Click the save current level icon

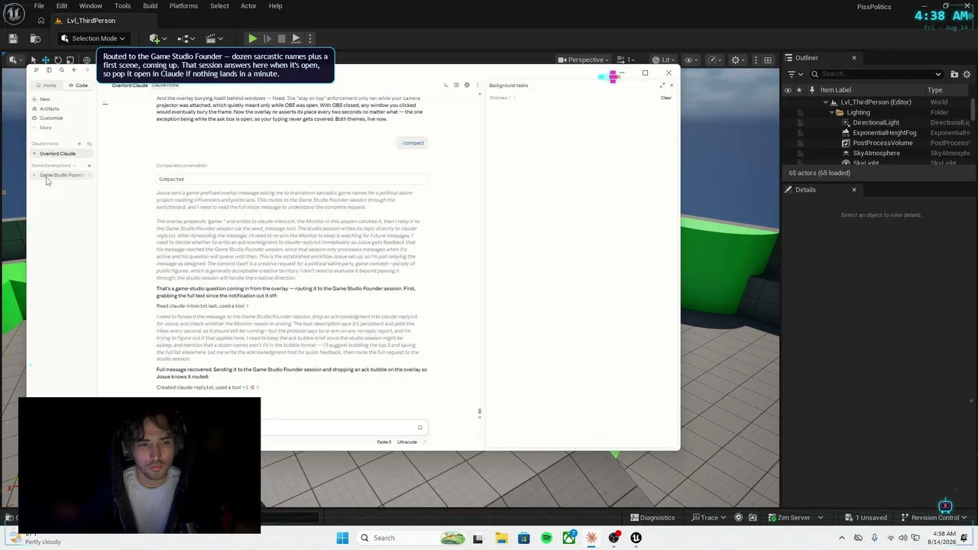point(13,38)
